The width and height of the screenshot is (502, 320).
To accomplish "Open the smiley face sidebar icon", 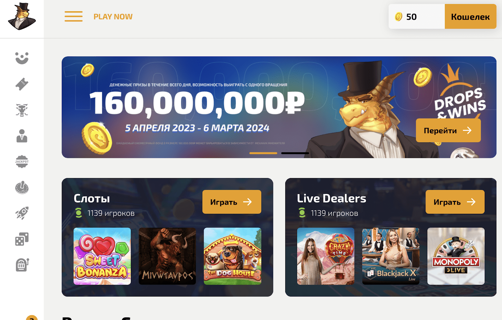I will coord(22,58).
